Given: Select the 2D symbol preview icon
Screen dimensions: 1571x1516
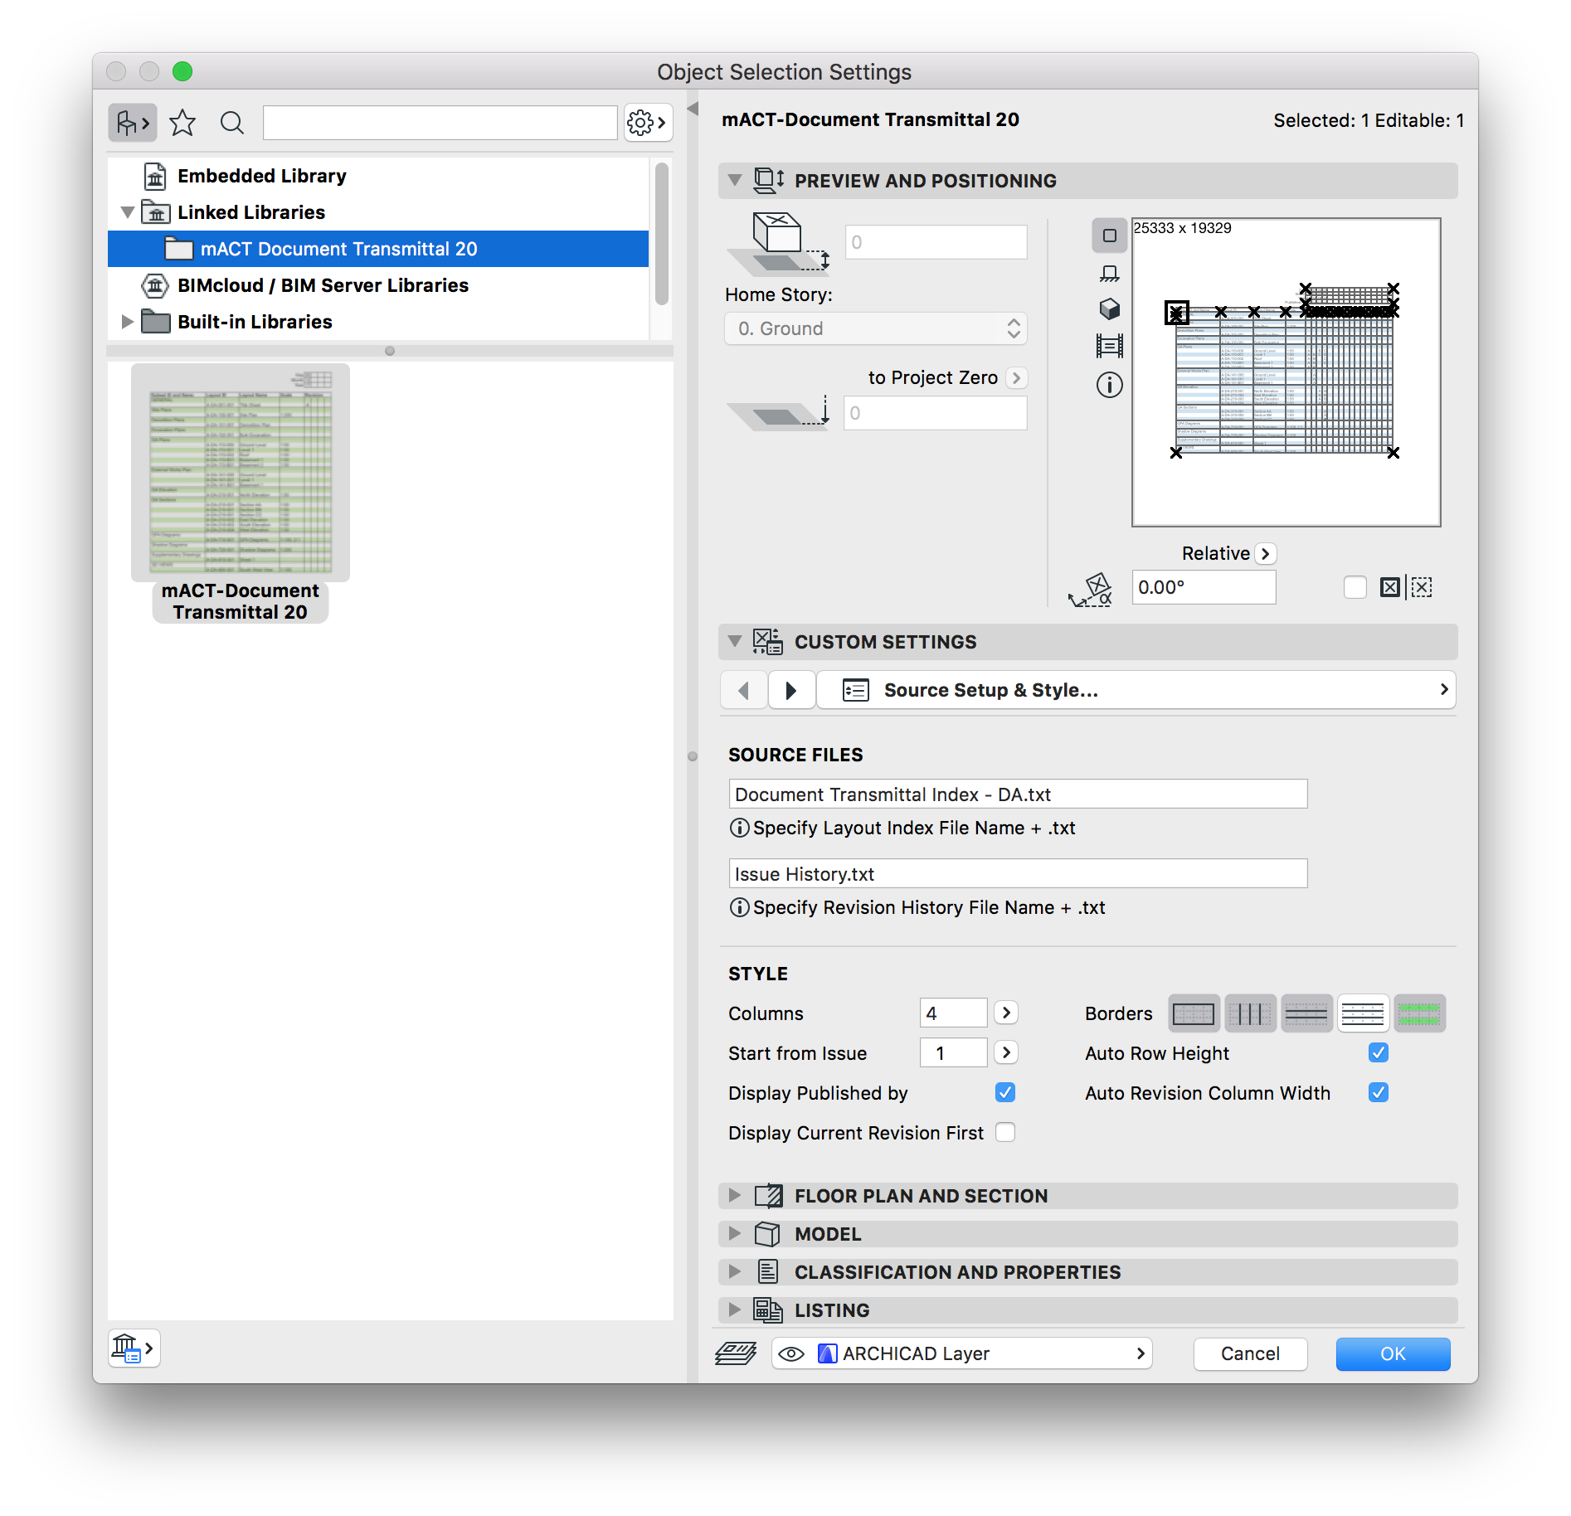Looking at the screenshot, I should pyautogui.click(x=1110, y=236).
